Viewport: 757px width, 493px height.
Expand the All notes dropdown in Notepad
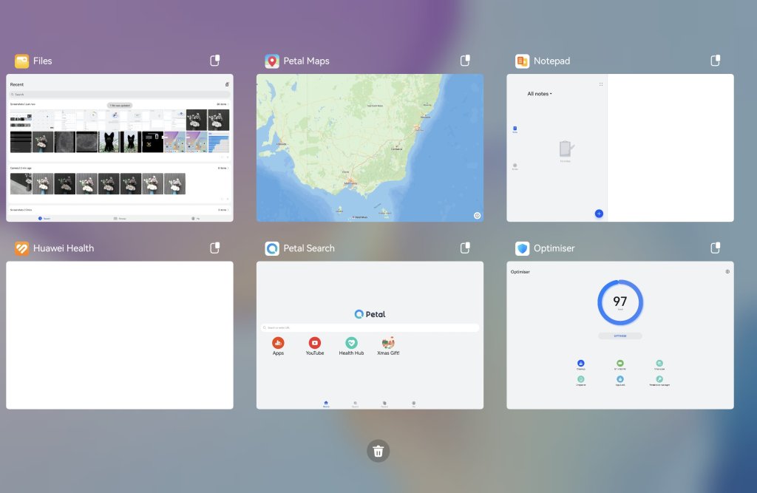point(540,94)
